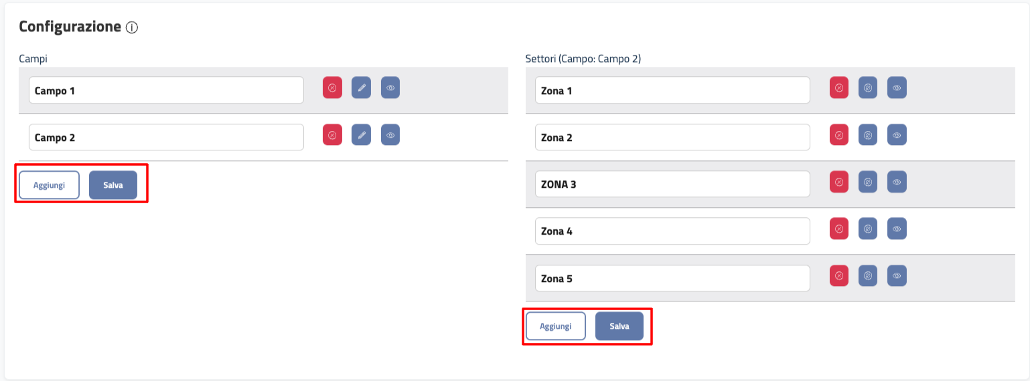Image resolution: width=1030 pixels, height=381 pixels.
Task: Click Aggiungi under the Campi list
Action: [x=49, y=185]
